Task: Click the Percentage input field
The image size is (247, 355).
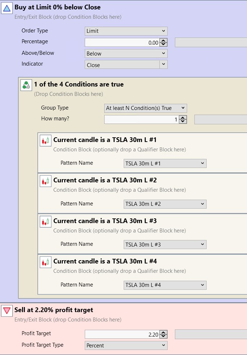Action: click(122, 43)
